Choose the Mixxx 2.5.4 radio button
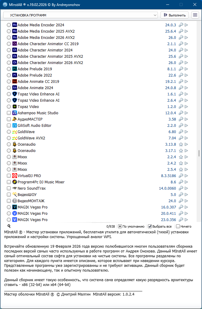 pos(9,170)
